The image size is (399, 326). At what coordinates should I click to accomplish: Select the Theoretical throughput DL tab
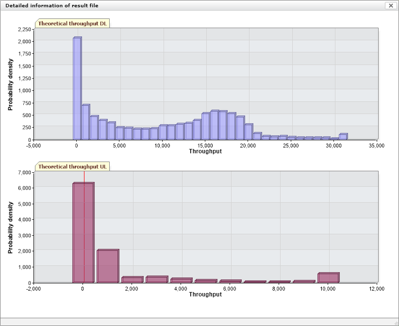tap(72, 23)
